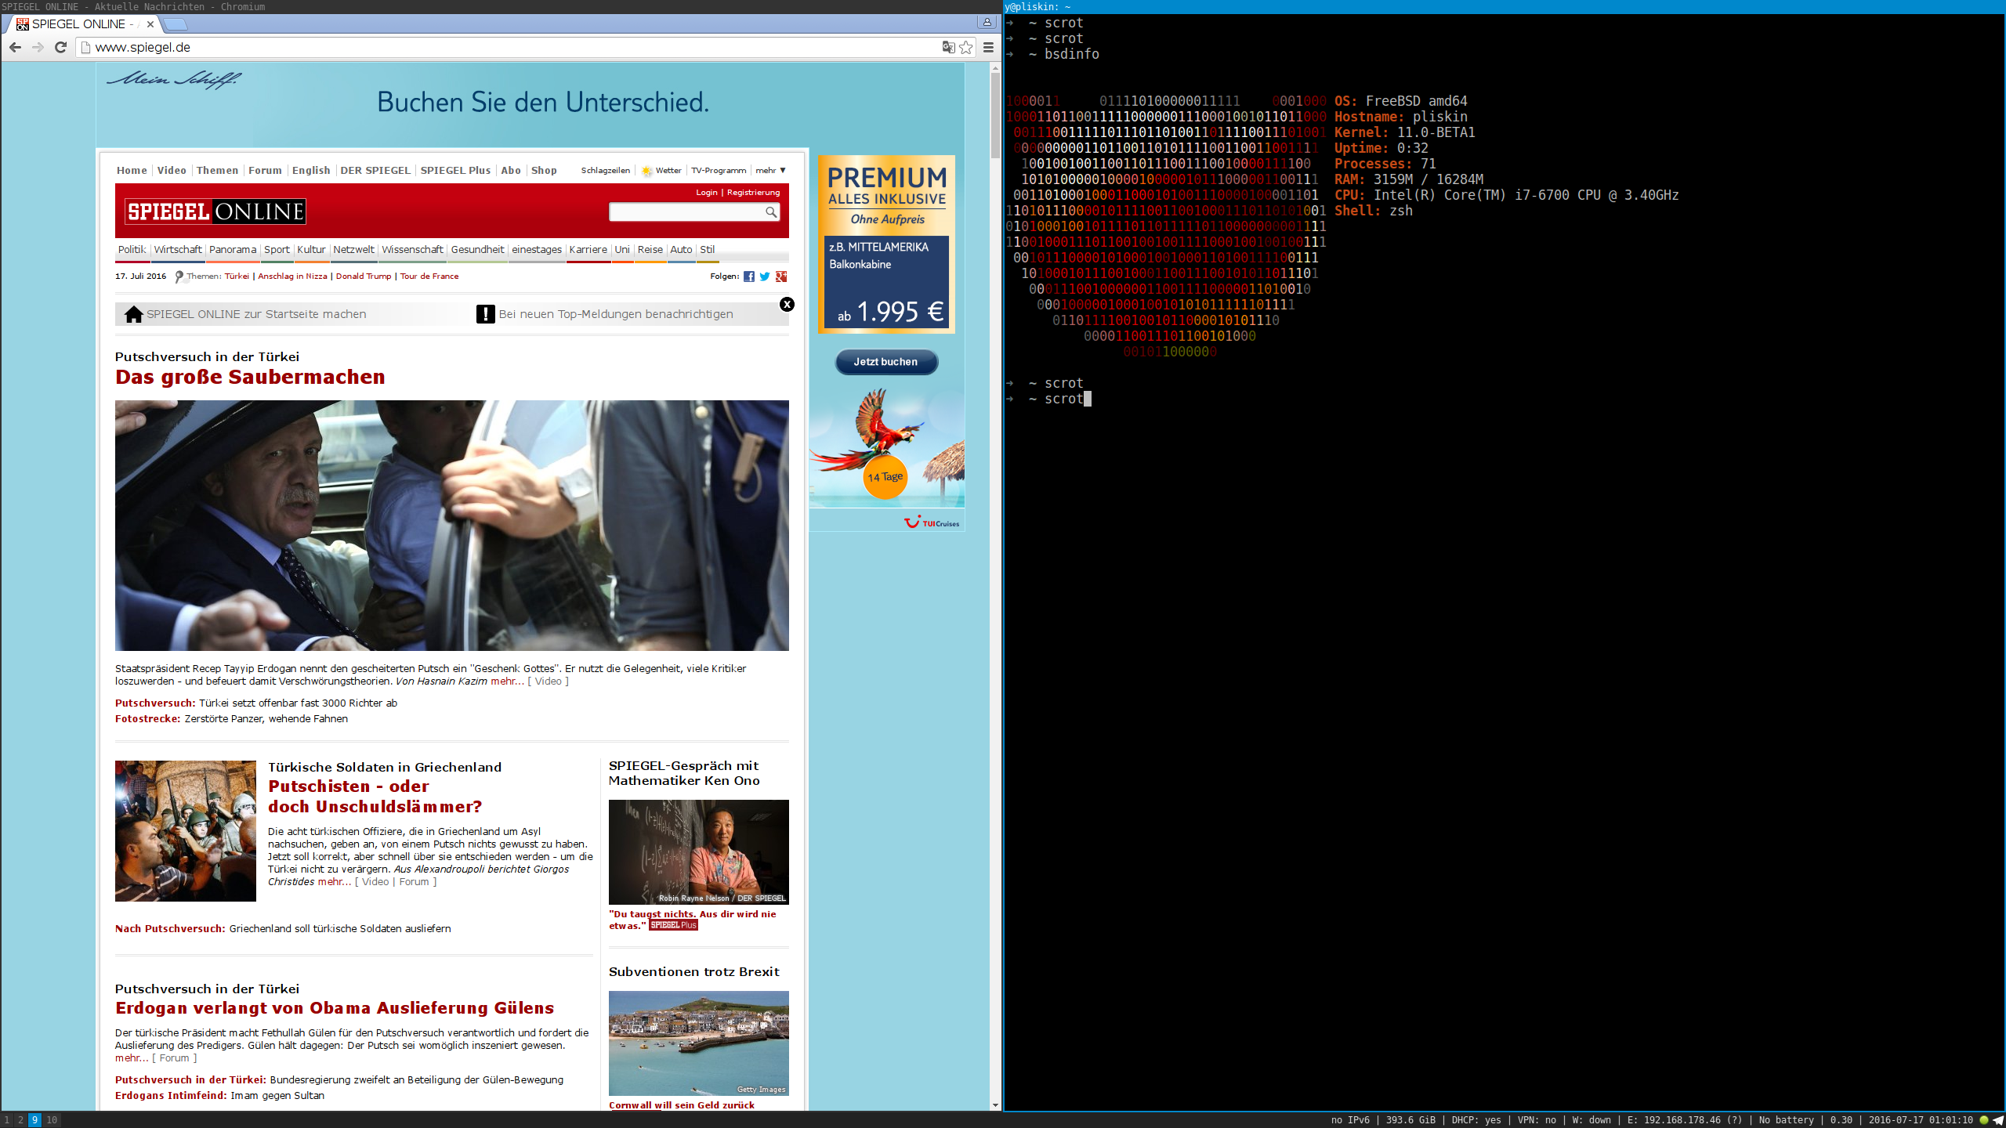The height and width of the screenshot is (1128, 2006).
Task: Switch to workspace 10 in status bar
Action: point(52,1120)
